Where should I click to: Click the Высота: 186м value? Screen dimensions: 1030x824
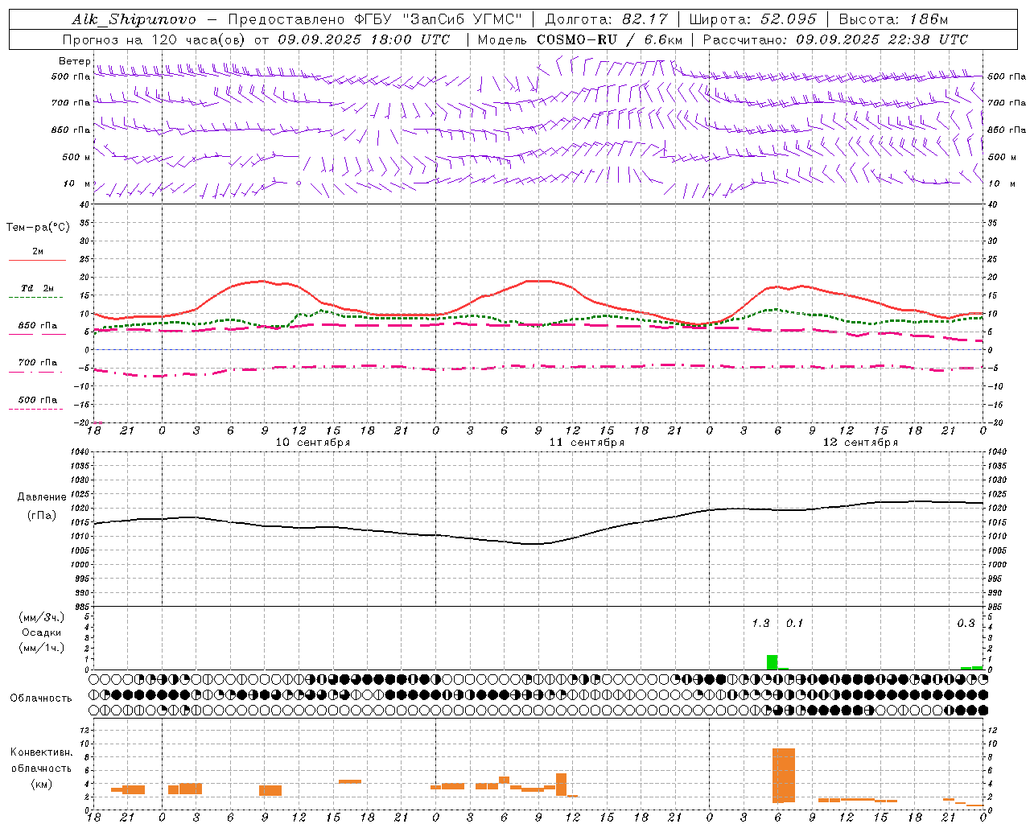[893, 19]
